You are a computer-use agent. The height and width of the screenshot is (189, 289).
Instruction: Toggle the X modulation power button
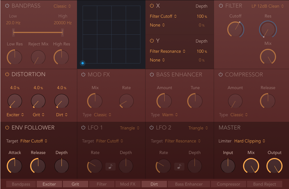point(152,6)
